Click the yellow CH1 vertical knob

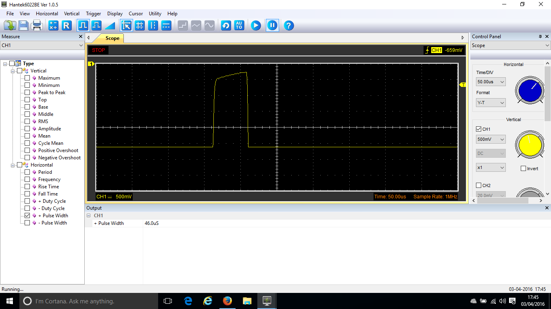[x=530, y=145]
